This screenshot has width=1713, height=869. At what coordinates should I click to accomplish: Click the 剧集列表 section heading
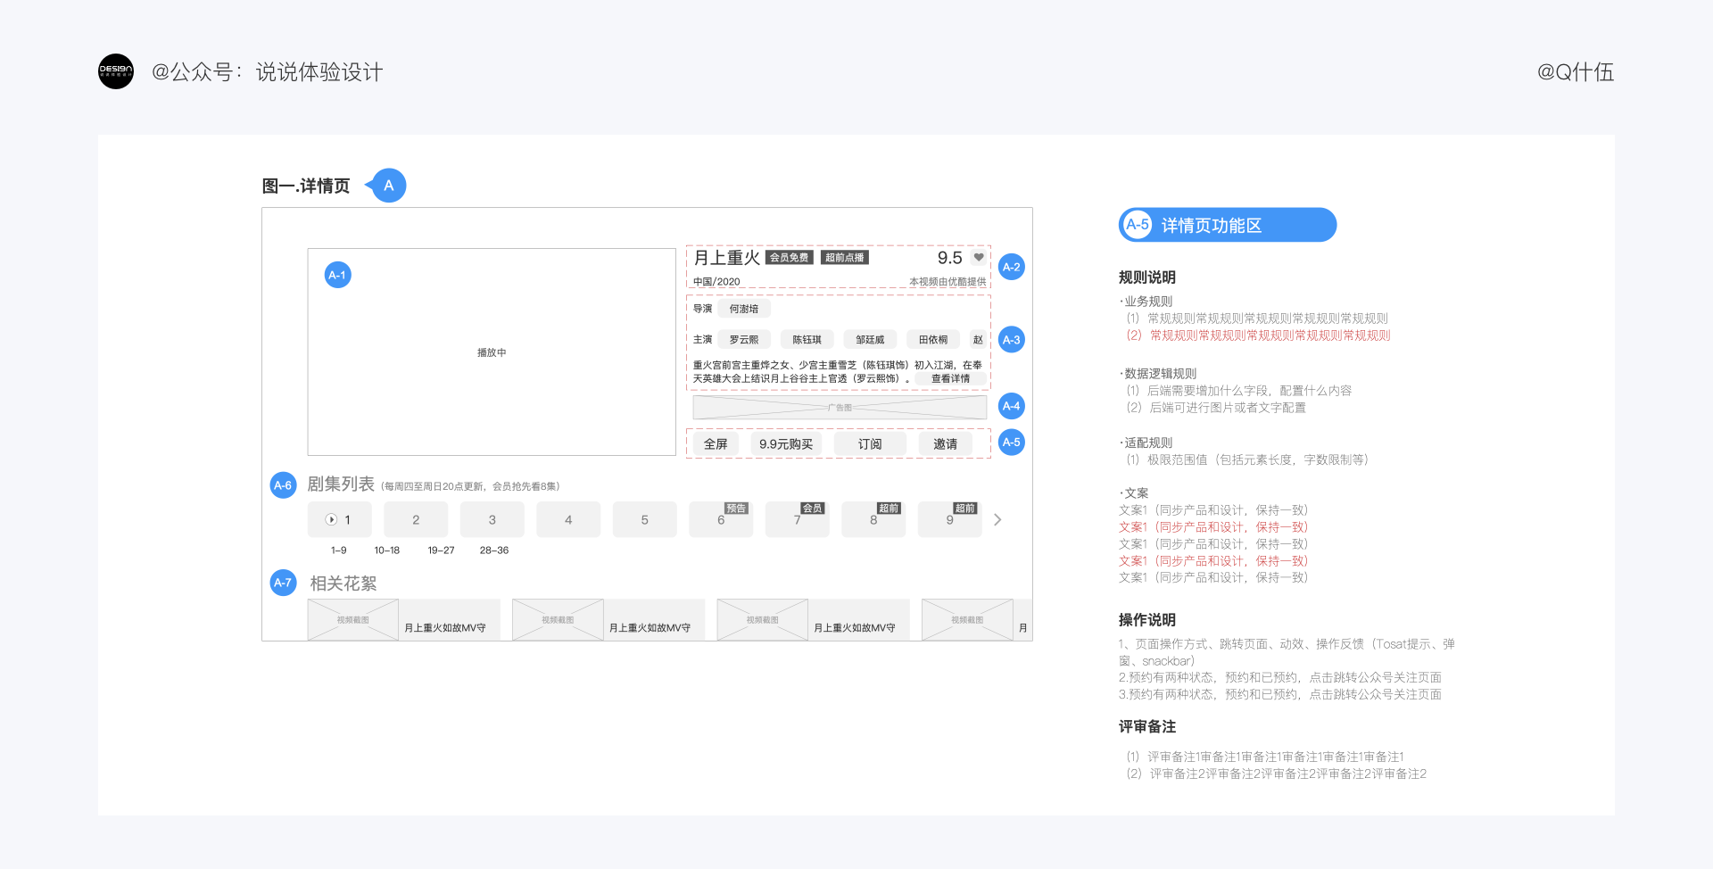click(341, 484)
